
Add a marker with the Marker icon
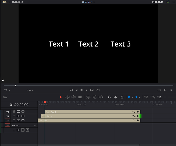(136, 97)
